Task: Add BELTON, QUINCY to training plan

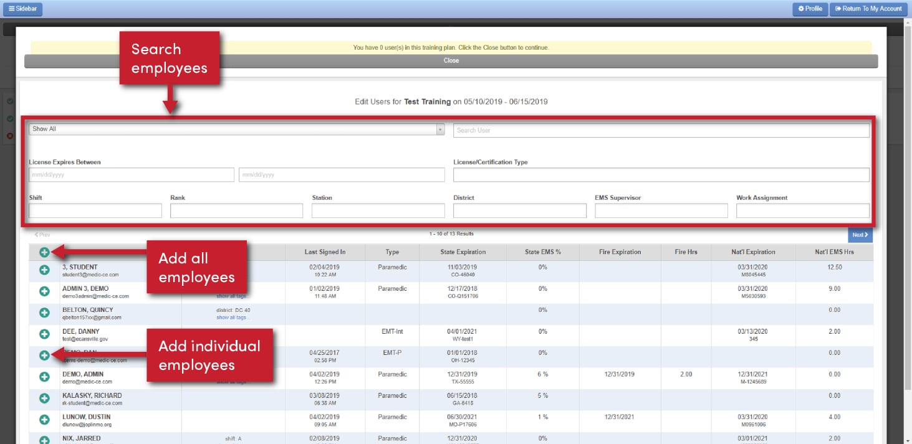Action: [44, 313]
